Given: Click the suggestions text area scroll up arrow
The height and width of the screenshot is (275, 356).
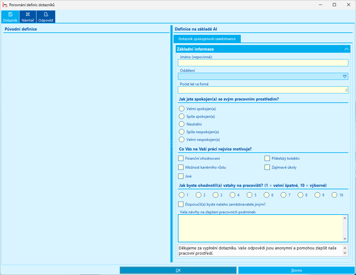Looking at the screenshot, I should point(345,218).
